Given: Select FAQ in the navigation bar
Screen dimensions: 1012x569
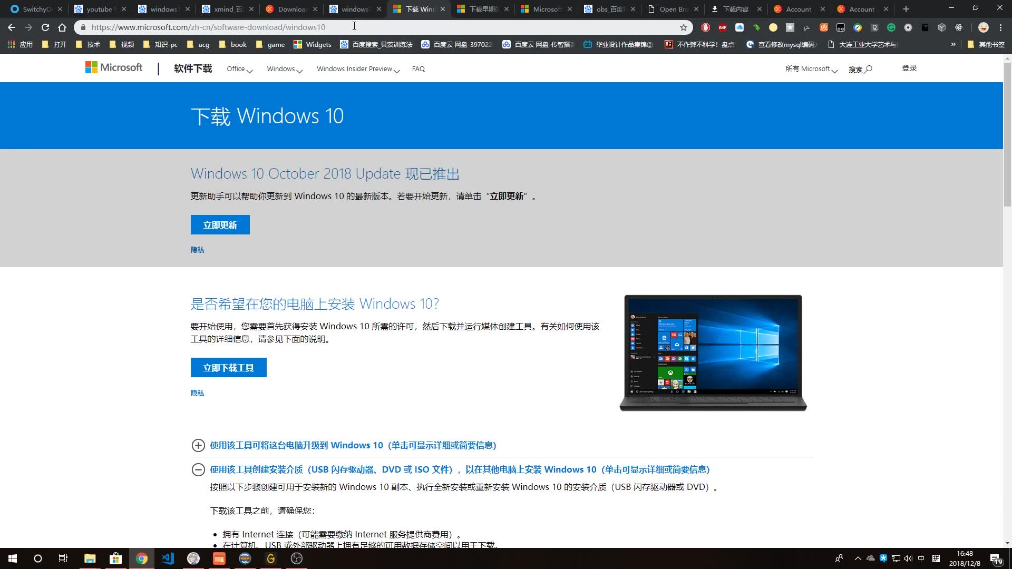Looking at the screenshot, I should pyautogui.click(x=418, y=68).
